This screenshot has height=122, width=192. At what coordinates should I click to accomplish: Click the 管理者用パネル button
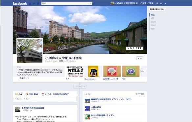[157, 10]
